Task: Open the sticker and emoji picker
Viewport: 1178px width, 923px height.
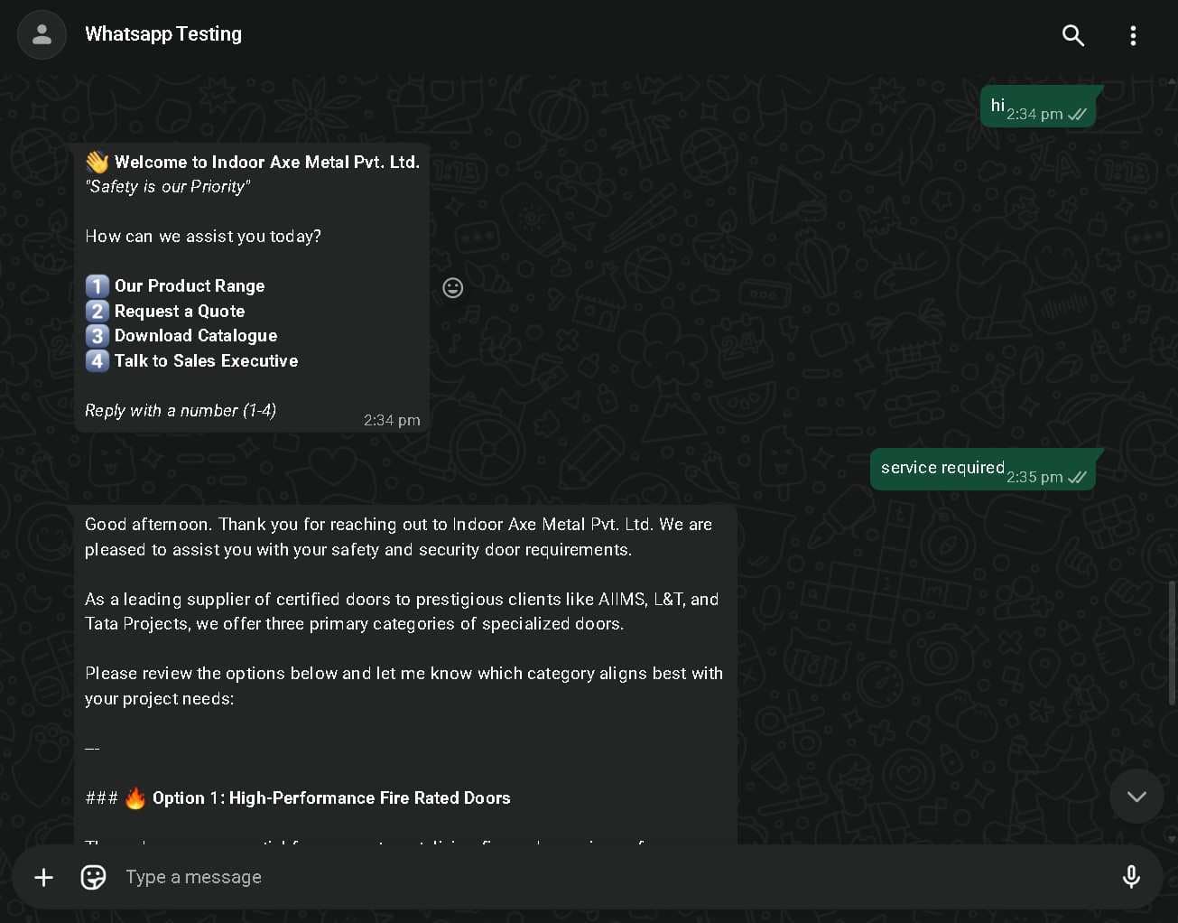Action: (94, 877)
